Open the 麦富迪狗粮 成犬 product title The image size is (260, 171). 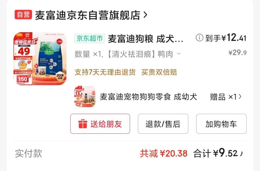click(x=145, y=39)
